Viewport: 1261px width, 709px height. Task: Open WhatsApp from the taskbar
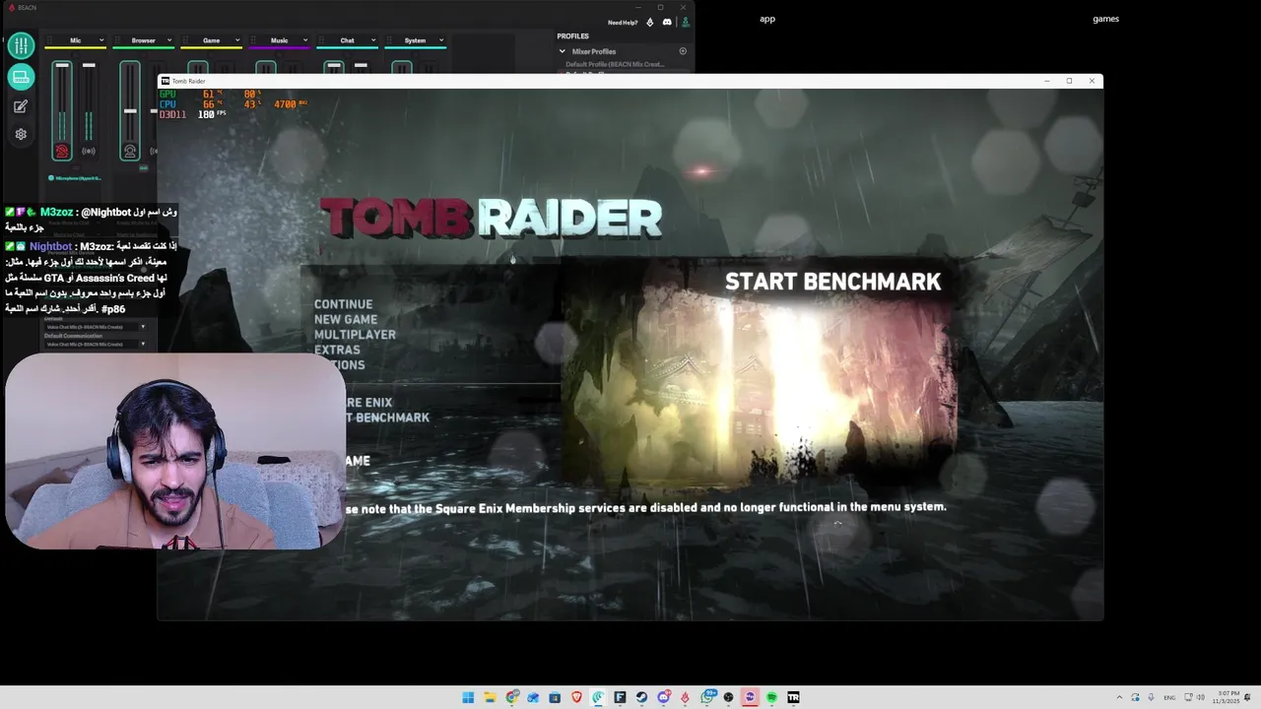click(706, 697)
